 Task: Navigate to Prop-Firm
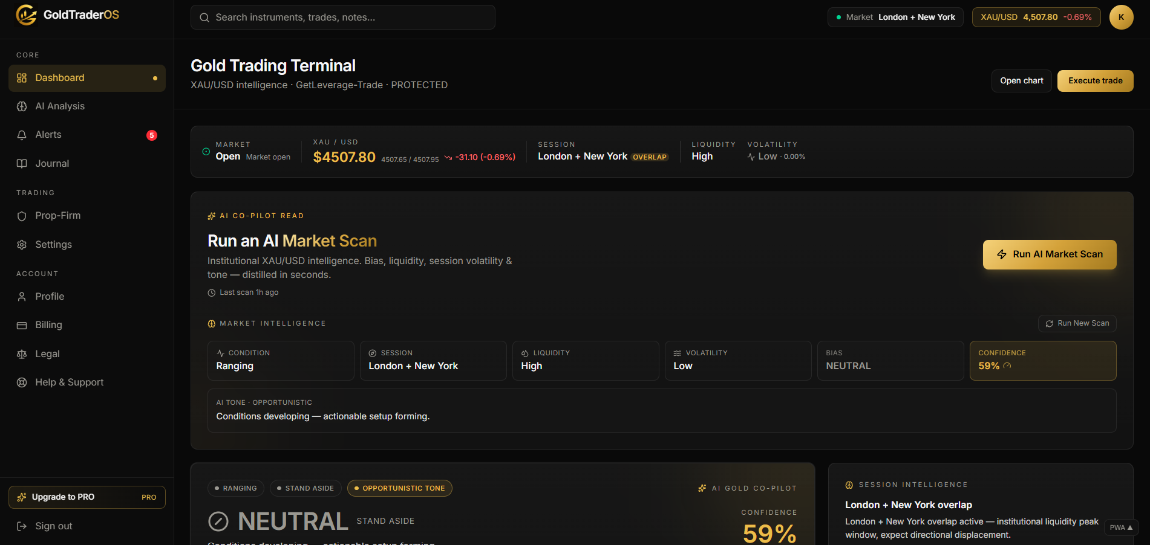(x=87, y=216)
